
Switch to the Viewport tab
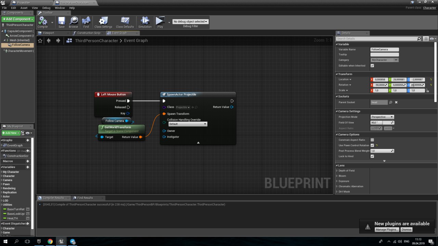(49, 33)
